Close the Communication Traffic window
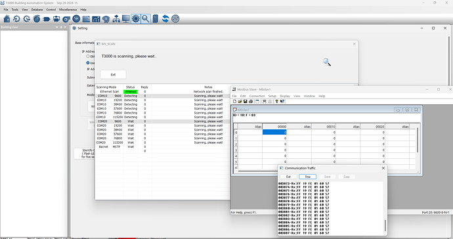The image size is (453, 239). pos(383,168)
